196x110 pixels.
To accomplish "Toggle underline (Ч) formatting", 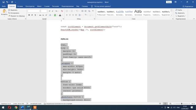I will tap(35, 15).
